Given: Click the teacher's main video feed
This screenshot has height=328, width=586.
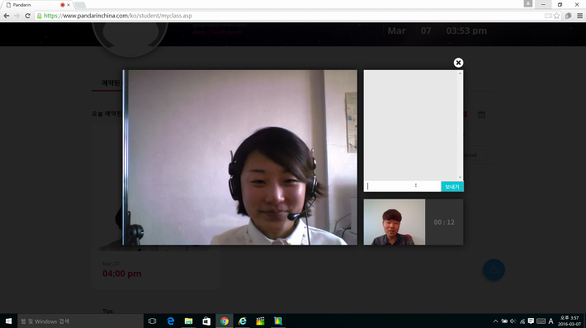Looking at the screenshot, I should point(240,157).
